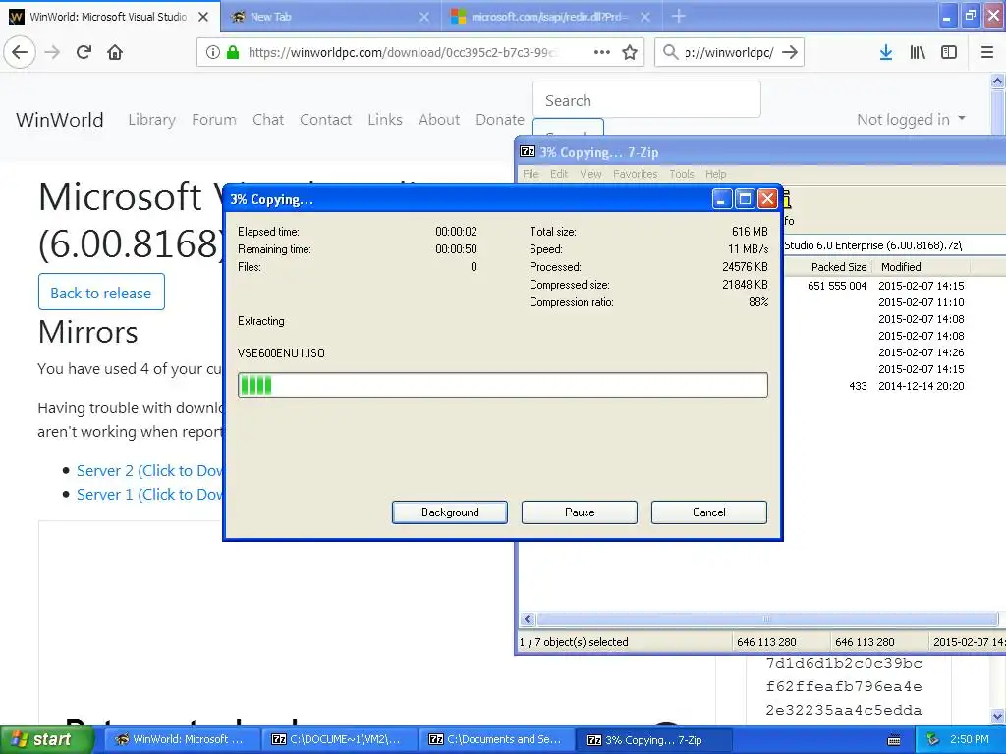Click the search bar magnifier icon
Image resolution: width=1006 pixels, height=754 pixels.
670,52
